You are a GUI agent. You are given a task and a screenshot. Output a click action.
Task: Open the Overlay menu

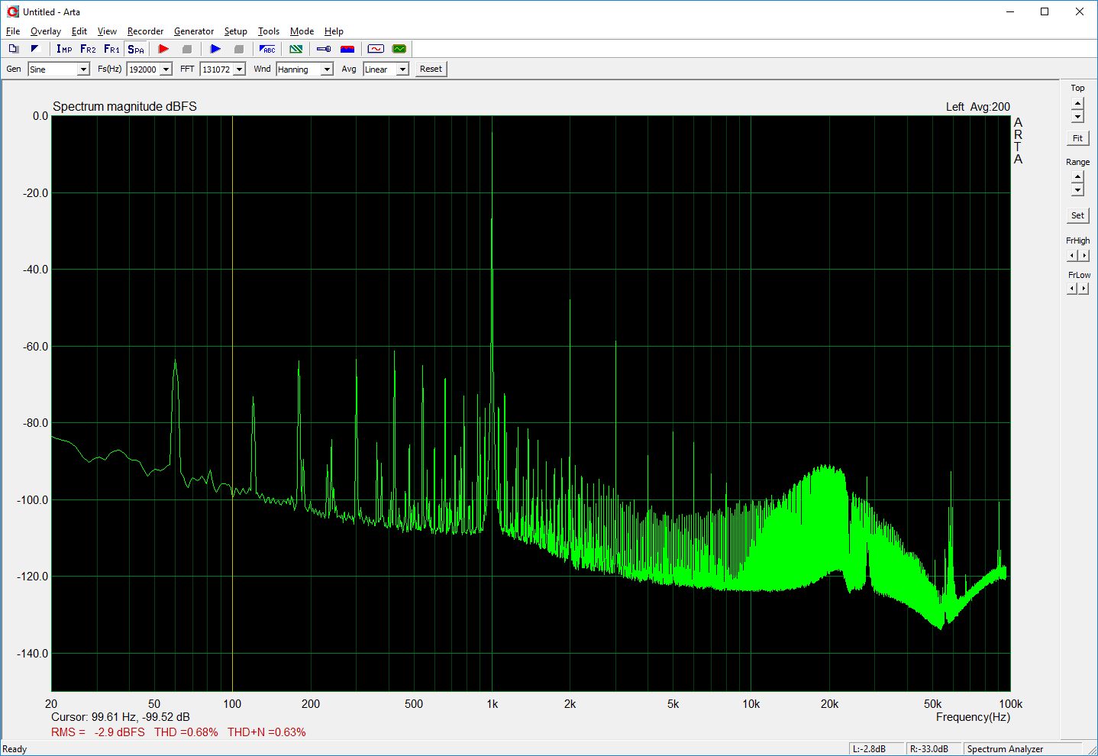click(x=46, y=31)
